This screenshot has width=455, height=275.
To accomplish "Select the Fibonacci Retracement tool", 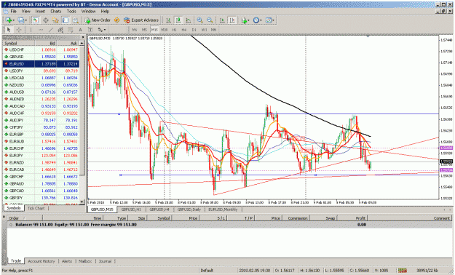I will (70, 30).
